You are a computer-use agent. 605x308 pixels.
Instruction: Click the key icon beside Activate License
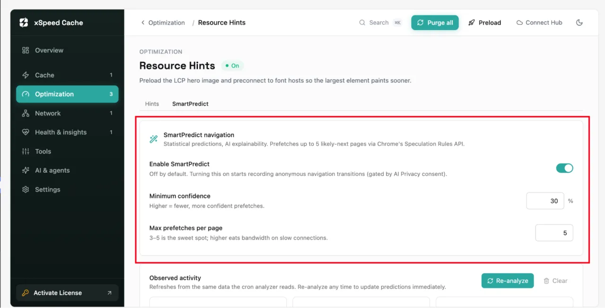point(26,293)
